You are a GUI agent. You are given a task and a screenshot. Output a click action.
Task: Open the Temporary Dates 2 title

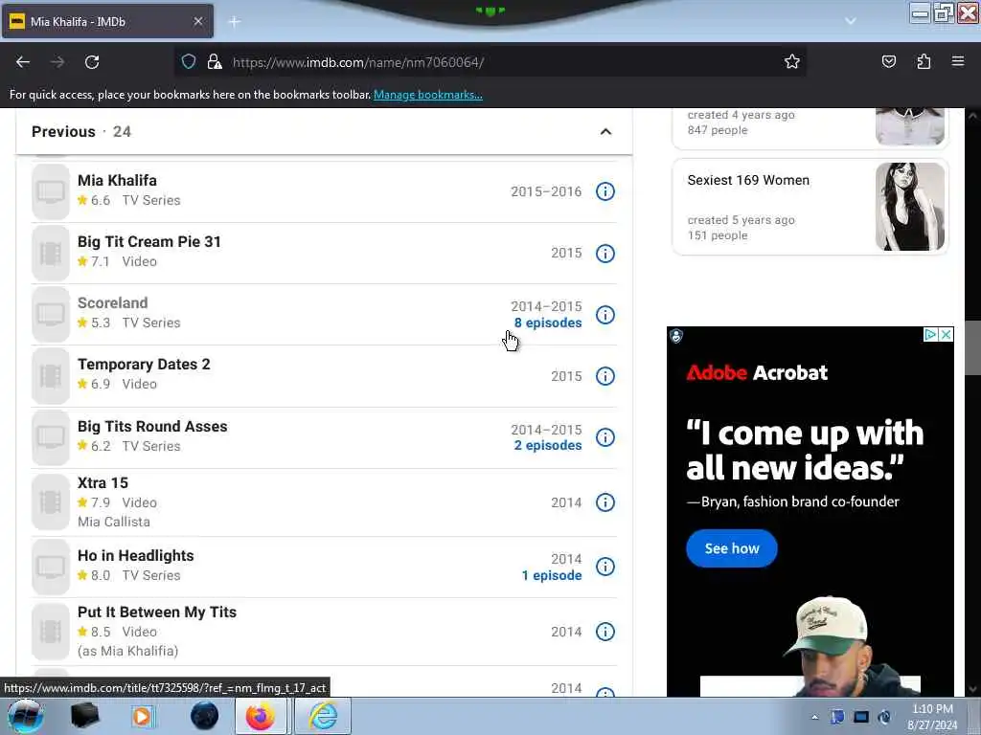click(144, 364)
